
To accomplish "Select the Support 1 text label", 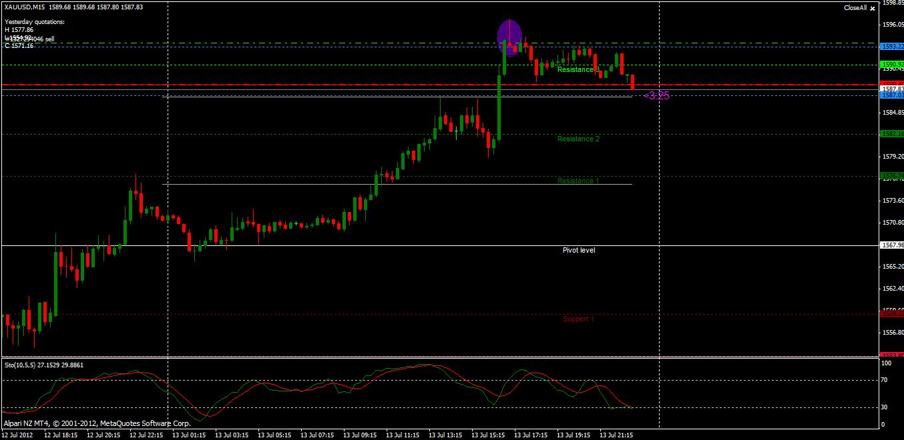I will pyautogui.click(x=578, y=319).
